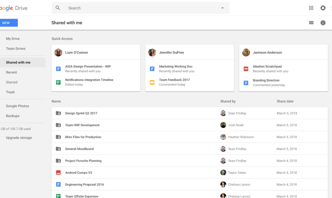The height and width of the screenshot is (198, 332).
Task: Click the Team Feedback 2017 slides icon
Action: pyautogui.click(x=152, y=82)
